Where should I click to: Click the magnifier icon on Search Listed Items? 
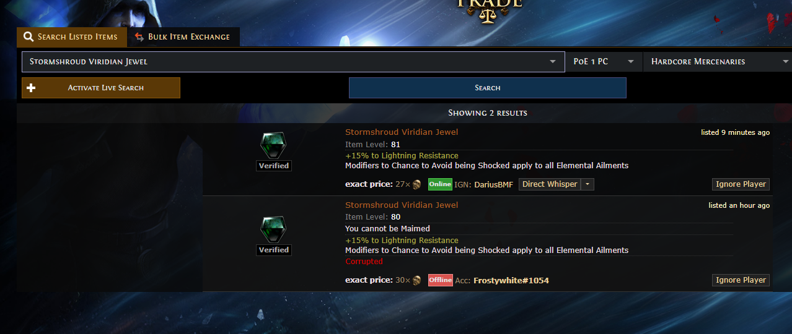(x=29, y=36)
